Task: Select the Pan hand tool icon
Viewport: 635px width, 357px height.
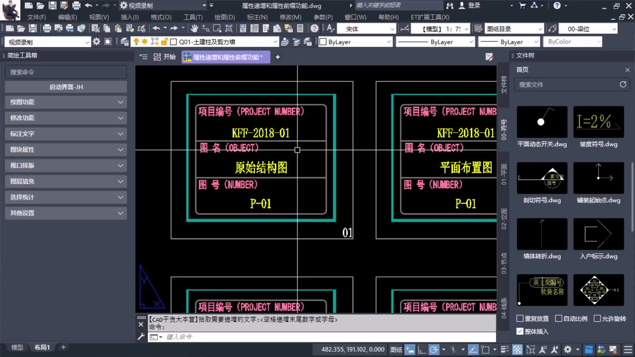Action: click(194, 28)
